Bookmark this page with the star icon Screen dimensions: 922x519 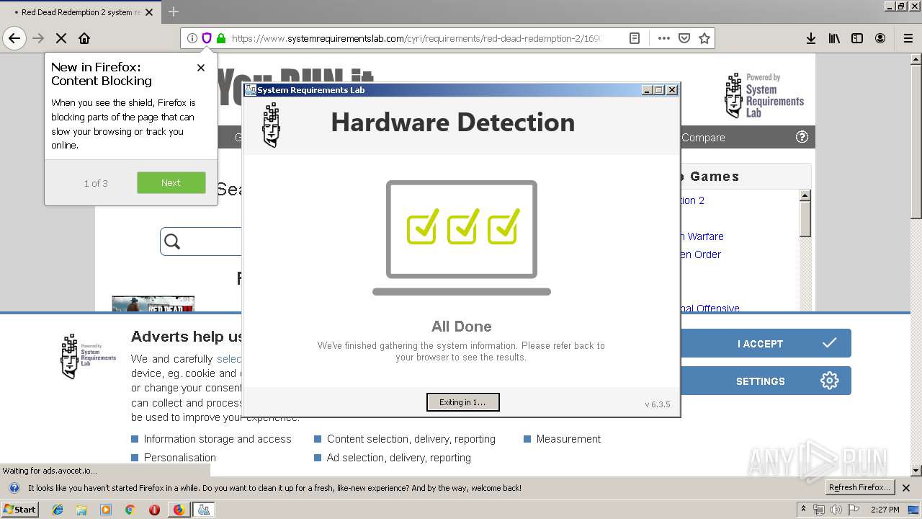click(x=704, y=38)
